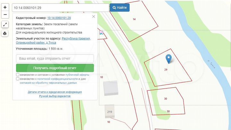Close the parcel info popup

point(94,16)
